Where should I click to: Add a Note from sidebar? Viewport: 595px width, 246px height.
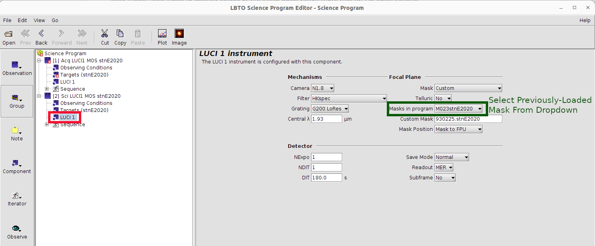click(17, 131)
